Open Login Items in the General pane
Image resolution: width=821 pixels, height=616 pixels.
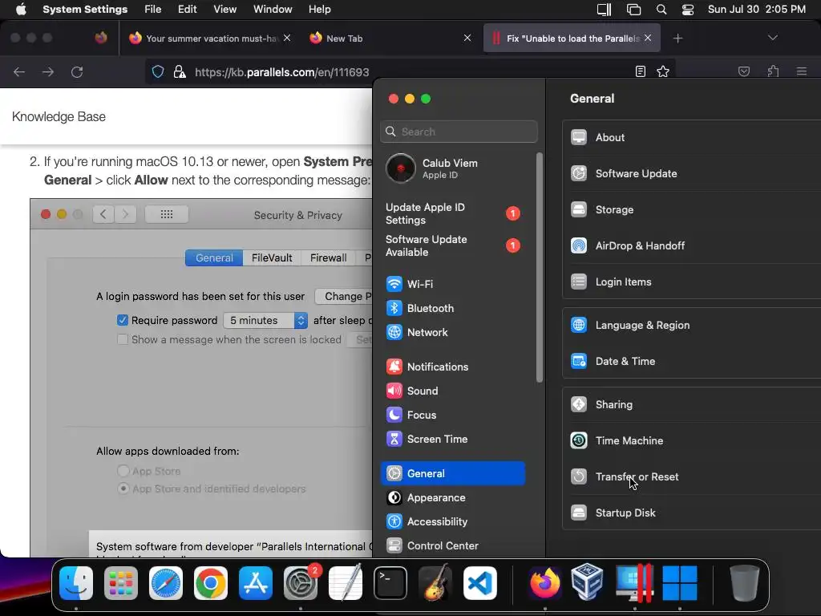pos(692,282)
